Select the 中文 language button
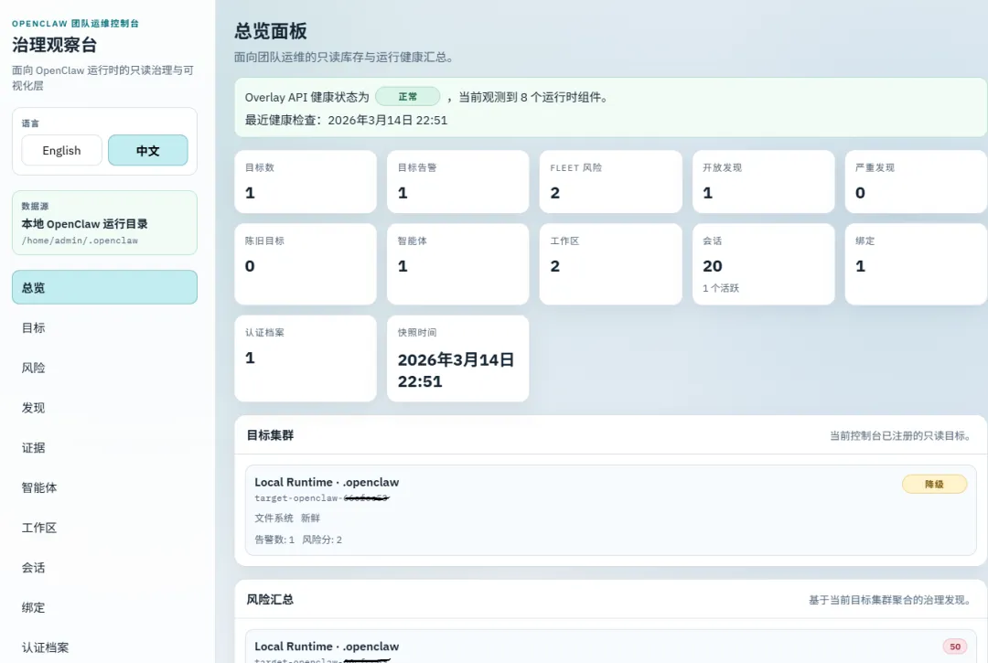This screenshot has width=988, height=663. pyautogui.click(x=148, y=151)
